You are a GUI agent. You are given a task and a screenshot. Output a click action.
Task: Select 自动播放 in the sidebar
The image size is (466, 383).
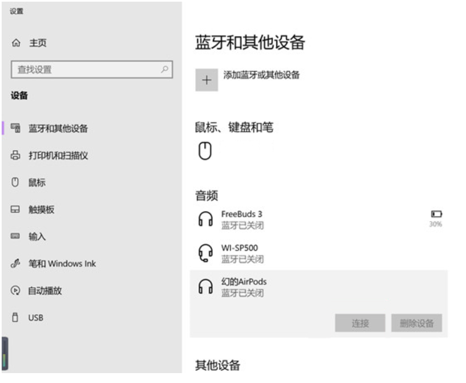coord(45,291)
